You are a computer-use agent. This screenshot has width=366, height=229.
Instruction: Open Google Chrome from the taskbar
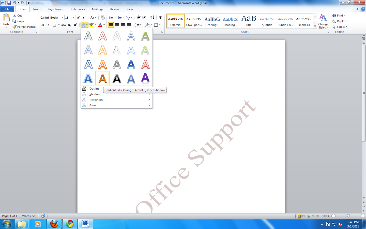click(x=70, y=224)
